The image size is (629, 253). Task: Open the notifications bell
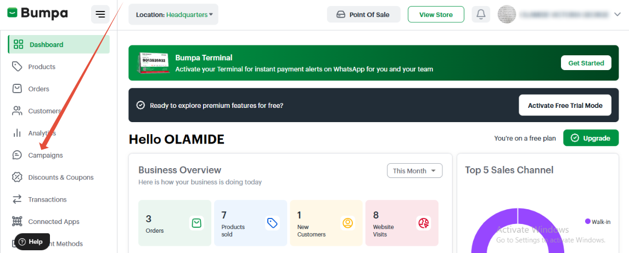(x=481, y=14)
